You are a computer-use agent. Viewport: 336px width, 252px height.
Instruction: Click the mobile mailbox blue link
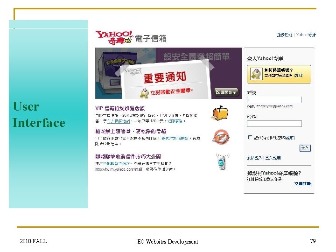point(116,163)
